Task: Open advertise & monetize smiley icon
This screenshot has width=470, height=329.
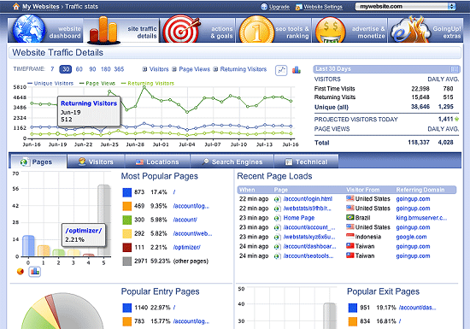Action: pos(331,30)
